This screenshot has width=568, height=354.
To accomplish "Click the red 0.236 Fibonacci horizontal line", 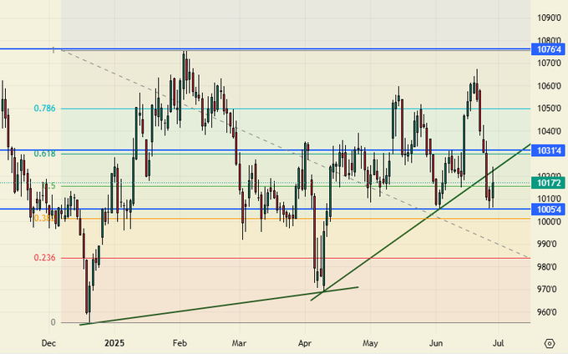I will [x=251, y=258].
